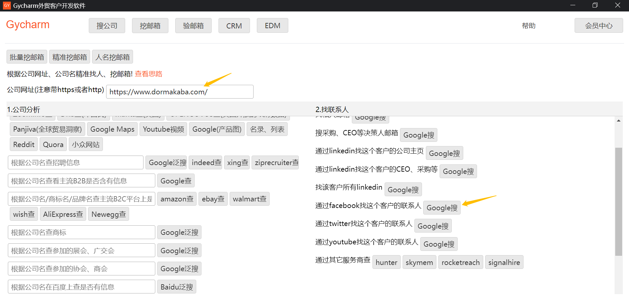Click the contacts panel vertical scrollbar thumb
The height and width of the screenshot is (300, 629).
click(x=619, y=201)
